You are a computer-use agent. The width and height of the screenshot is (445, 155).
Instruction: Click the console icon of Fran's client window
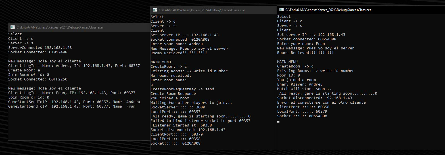(281, 10)
